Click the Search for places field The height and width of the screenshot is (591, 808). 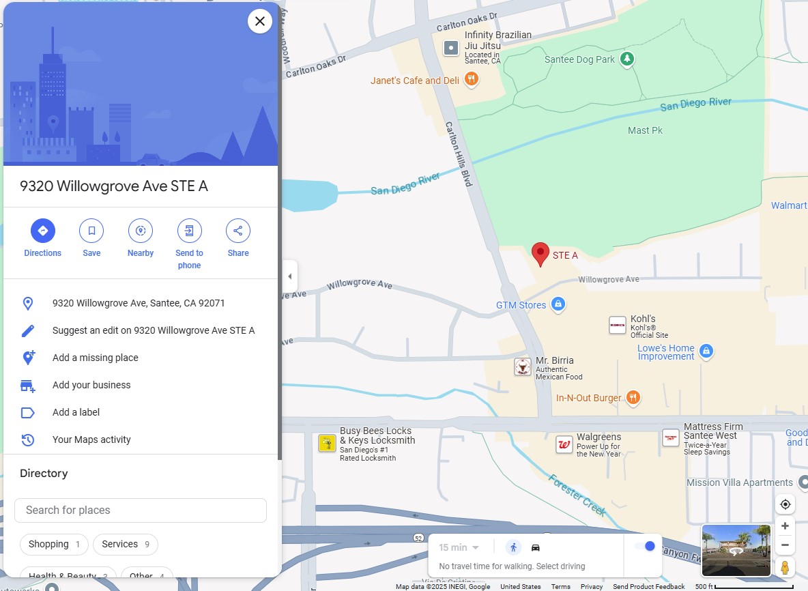click(x=140, y=510)
